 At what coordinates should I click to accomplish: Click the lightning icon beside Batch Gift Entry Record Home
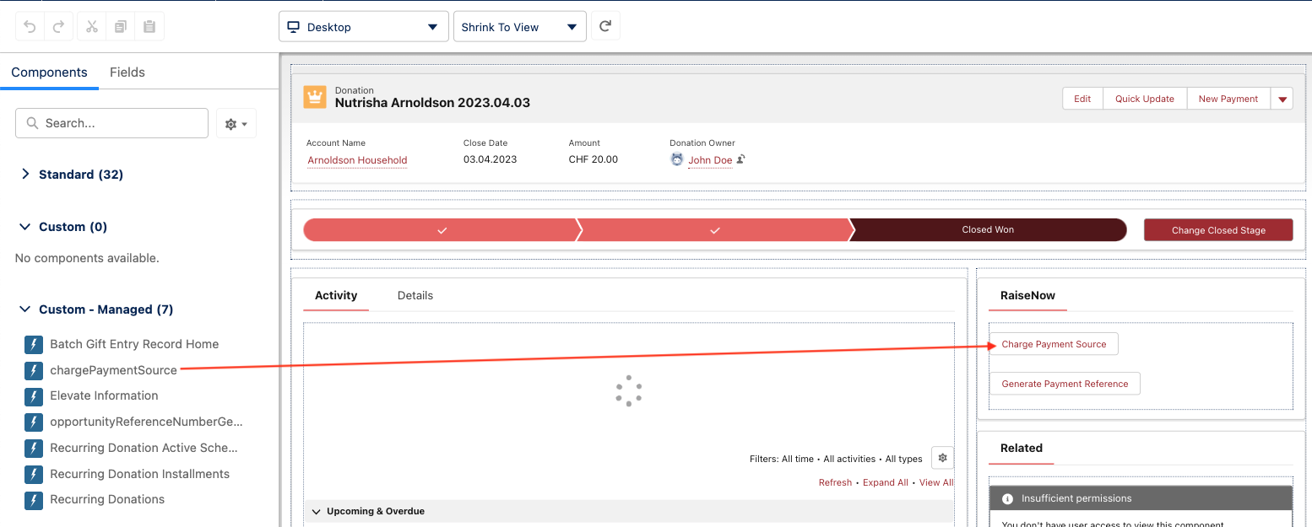point(34,344)
